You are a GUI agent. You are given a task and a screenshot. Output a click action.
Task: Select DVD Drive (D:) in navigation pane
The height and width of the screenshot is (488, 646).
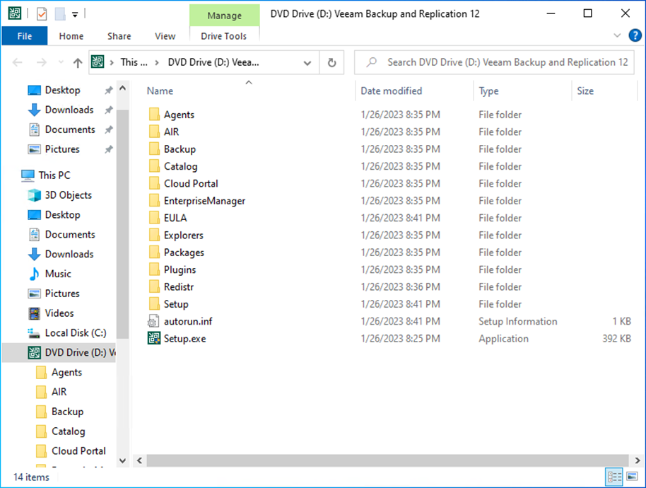[59, 353]
